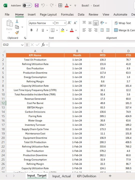Align text right
This screenshot has width=135, height=180.
point(95,30)
